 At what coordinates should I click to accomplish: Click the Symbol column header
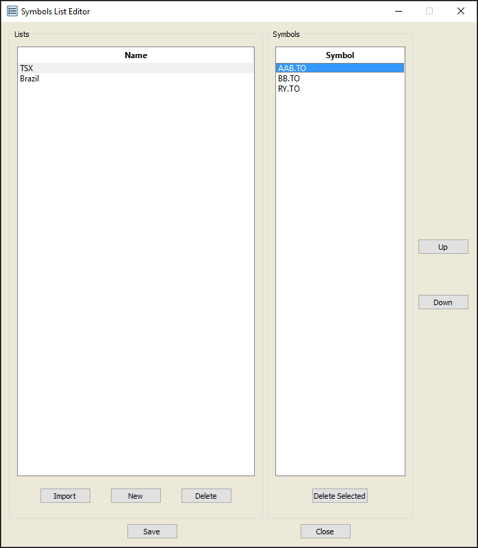tap(340, 55)
